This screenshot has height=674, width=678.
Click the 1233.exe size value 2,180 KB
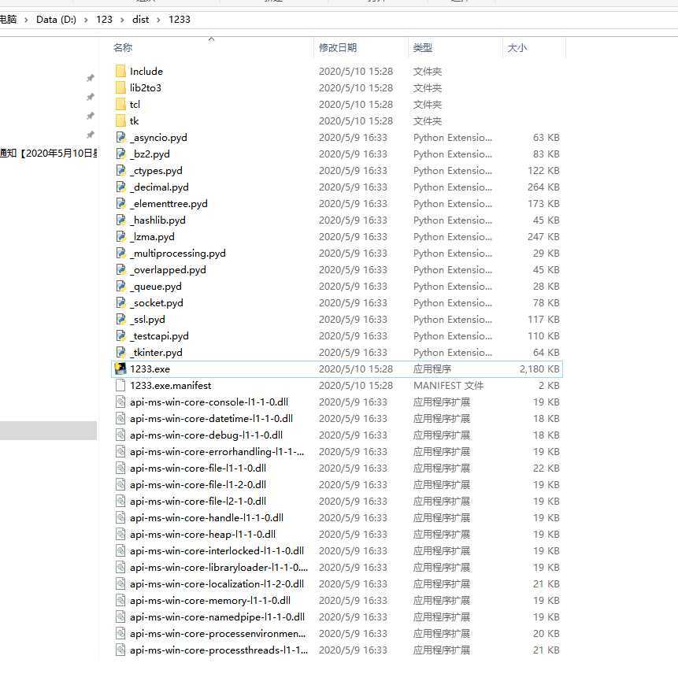(539, 368)
